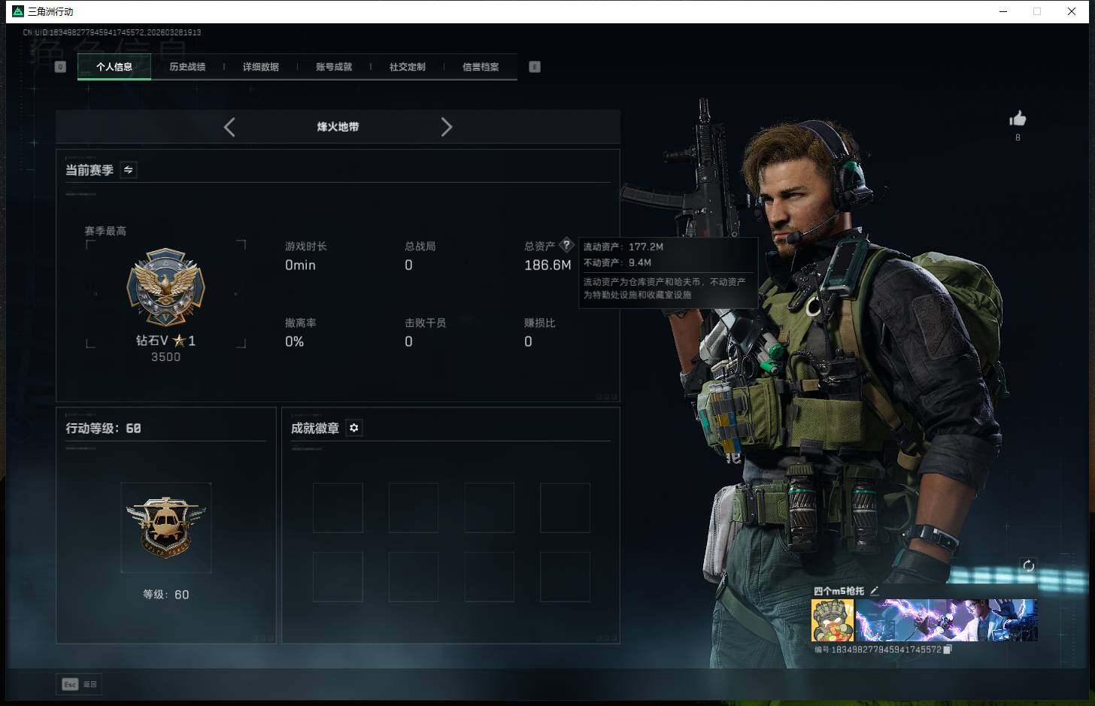This screenshot has height=706, width=1095.
Task: Open the 详细数据 tab
Action: coord(261,67)
